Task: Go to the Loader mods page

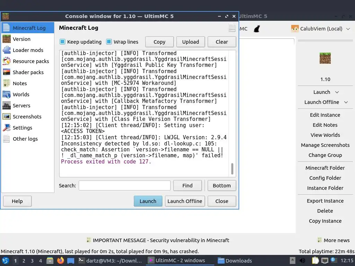Action: click(x=28, y=50)
